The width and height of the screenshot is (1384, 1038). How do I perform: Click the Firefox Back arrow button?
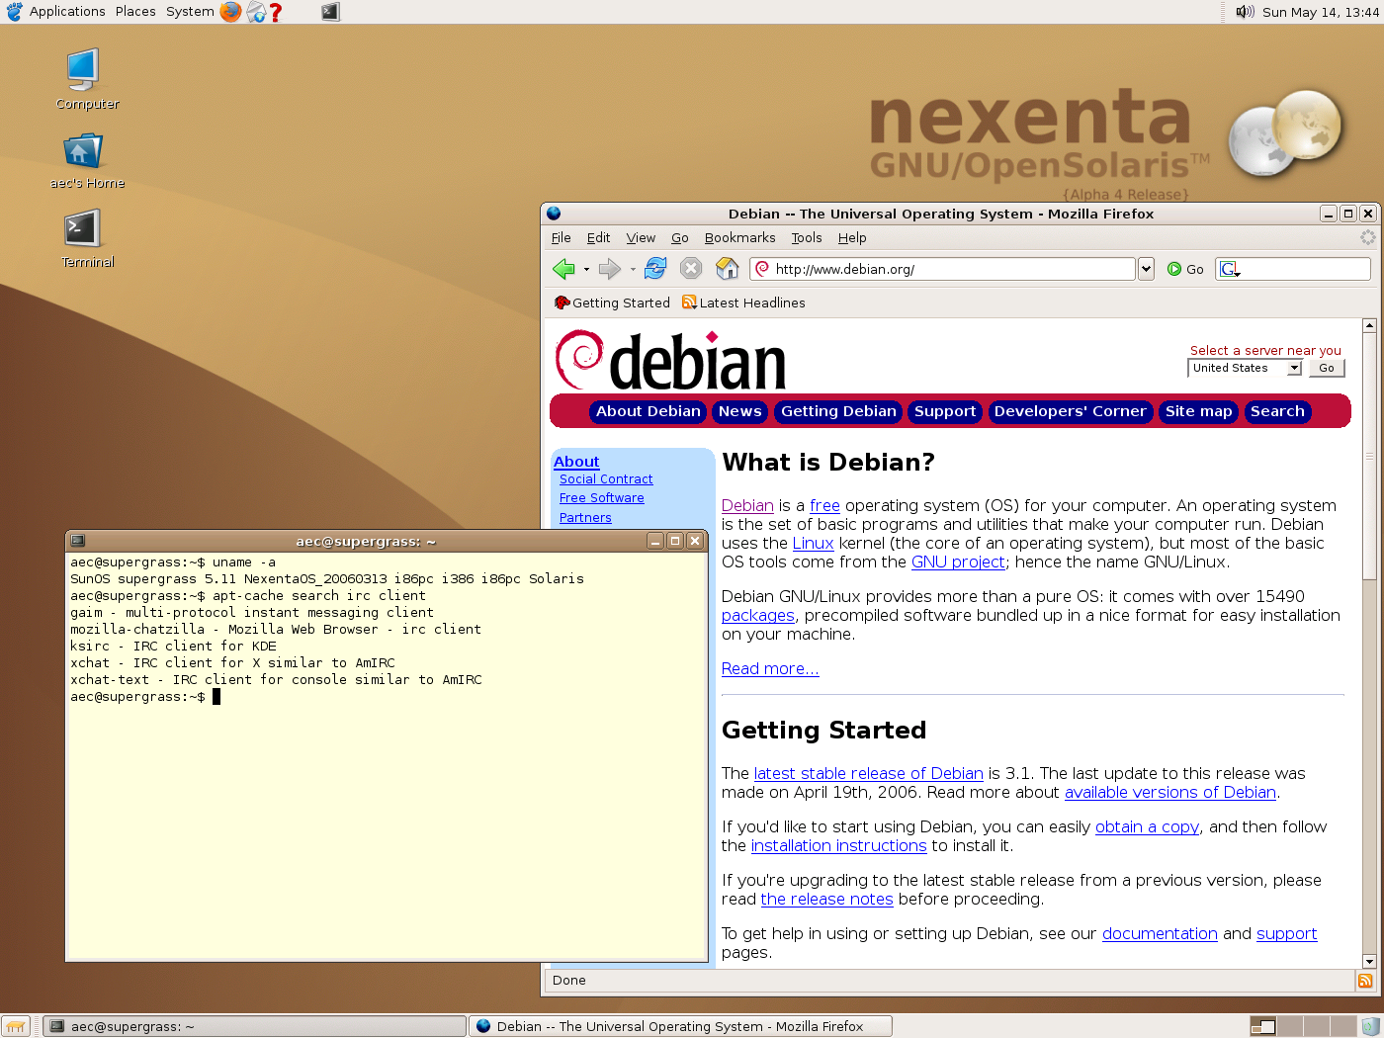pos(563,269)
